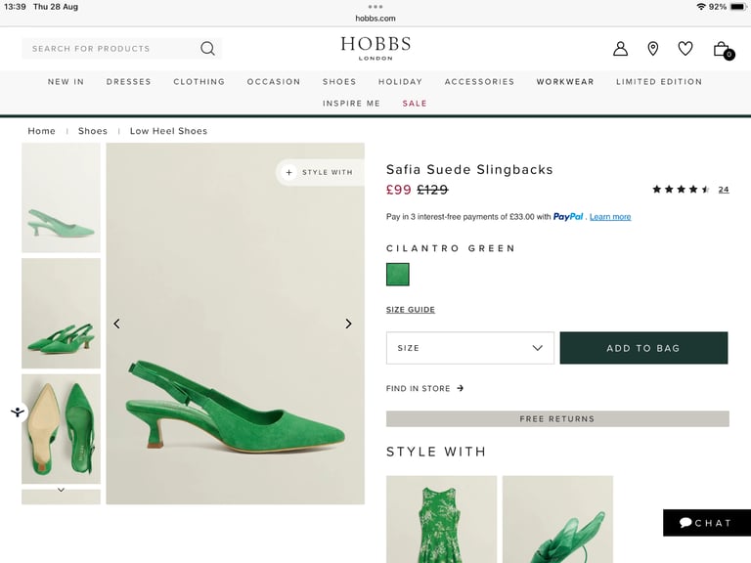Click the Add to Bag button

click(643, 348)
